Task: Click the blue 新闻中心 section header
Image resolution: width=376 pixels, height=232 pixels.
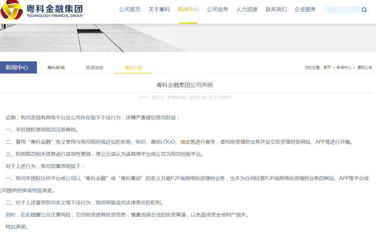Action: pyautogui.click(x=18, y=68)
